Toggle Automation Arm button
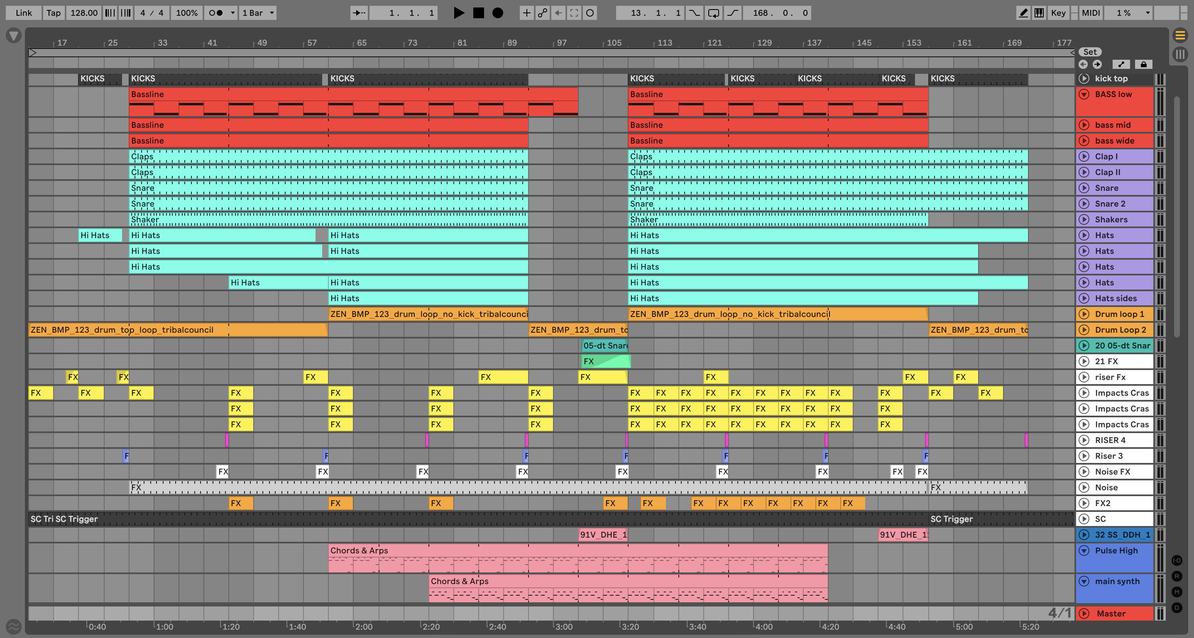1194x638 pixels. tap(542, 13)
